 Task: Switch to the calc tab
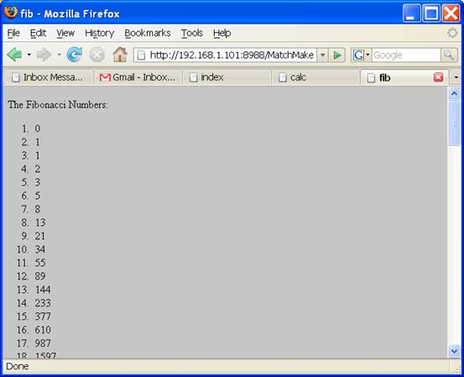pos(315,77)
